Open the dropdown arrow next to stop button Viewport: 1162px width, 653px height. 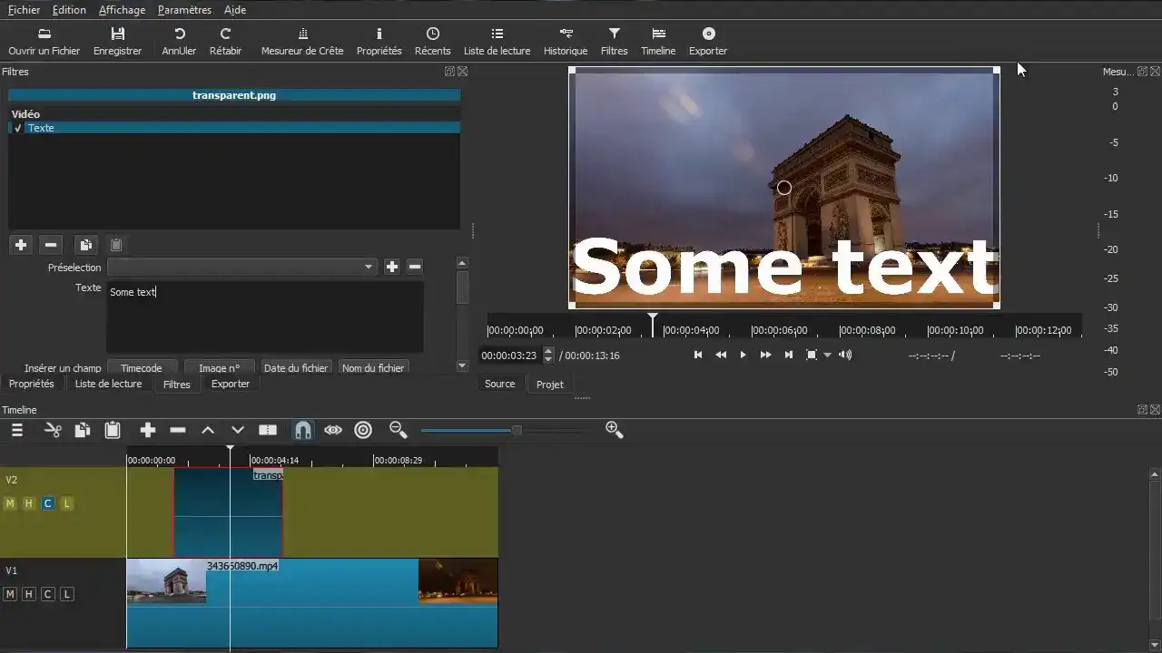tap(826, 355)
